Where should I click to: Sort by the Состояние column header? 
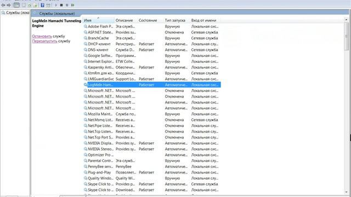(151, 20)
